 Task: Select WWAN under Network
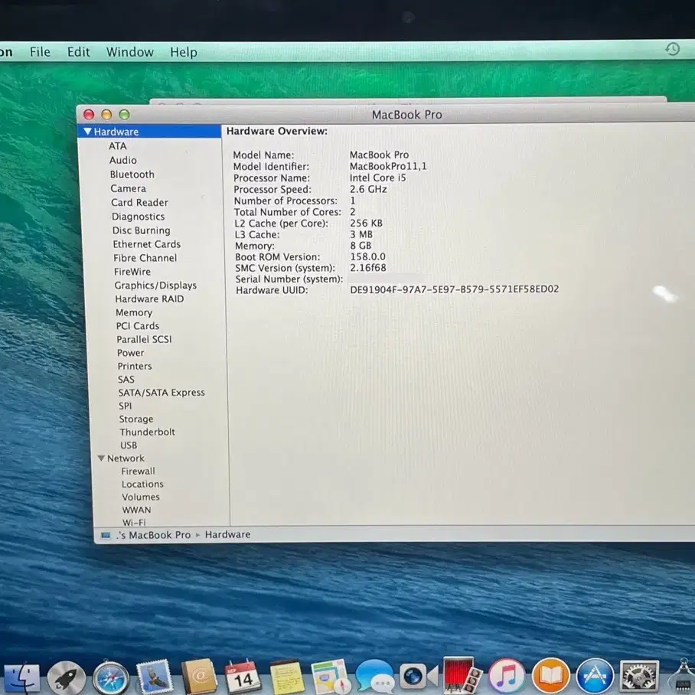136,510
